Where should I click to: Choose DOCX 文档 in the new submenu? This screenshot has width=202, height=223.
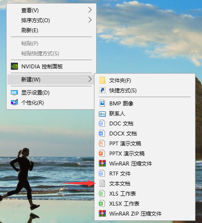point(145,133)
